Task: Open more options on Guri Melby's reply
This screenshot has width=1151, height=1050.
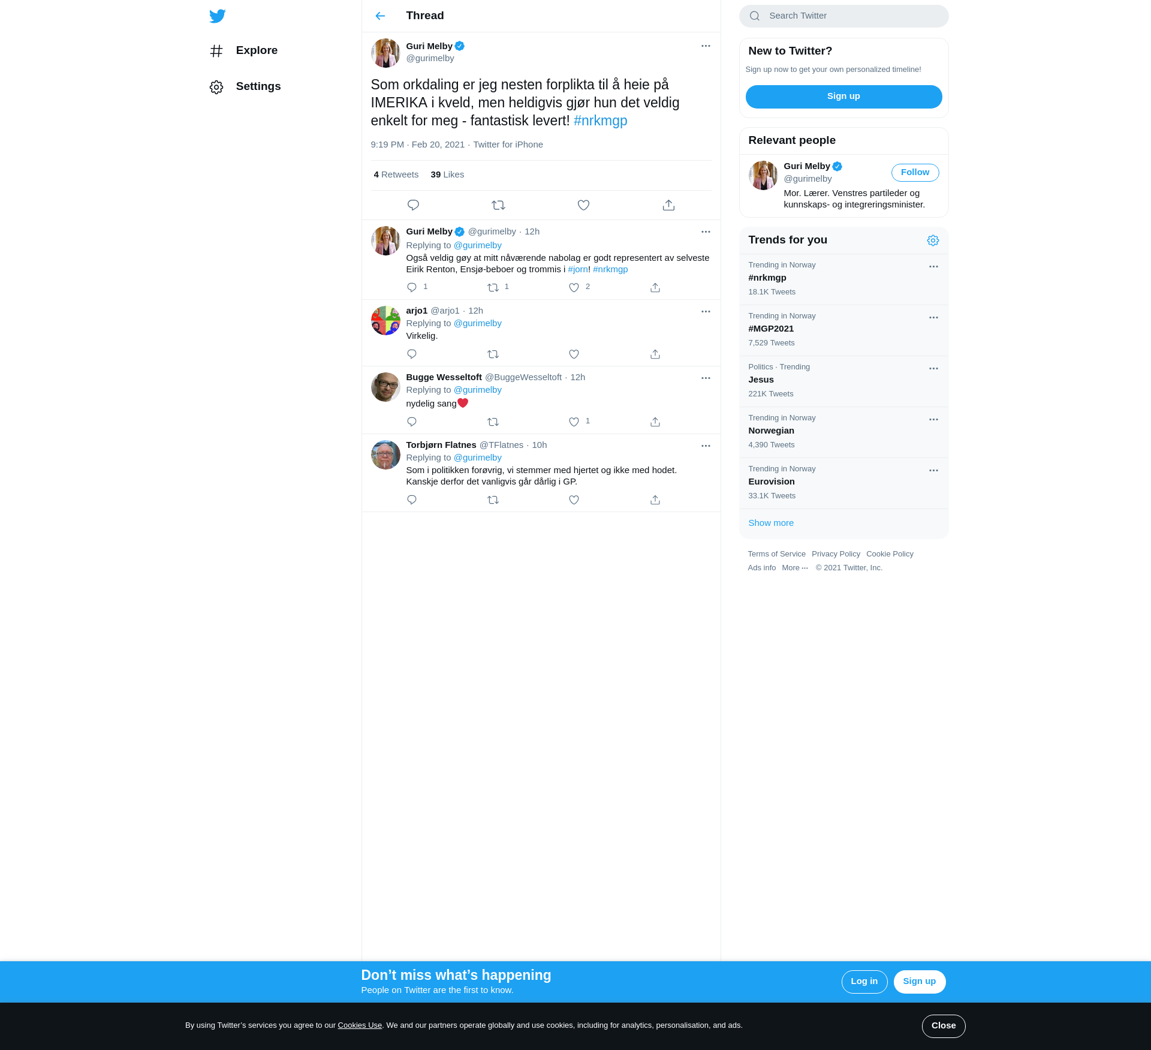Action: coord(706,231)
